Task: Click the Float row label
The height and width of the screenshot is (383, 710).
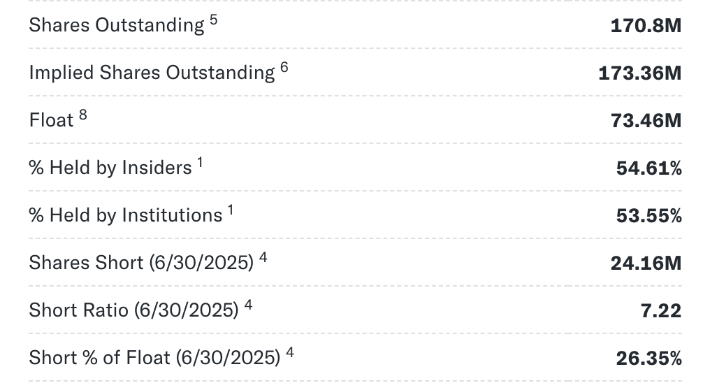Action: pyautogui.click(x=51, y=121)
